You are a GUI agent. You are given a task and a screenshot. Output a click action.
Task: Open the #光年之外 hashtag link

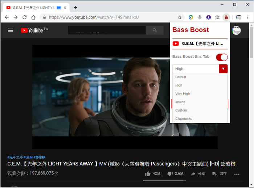pyautogui.click(x=15, y=157)
